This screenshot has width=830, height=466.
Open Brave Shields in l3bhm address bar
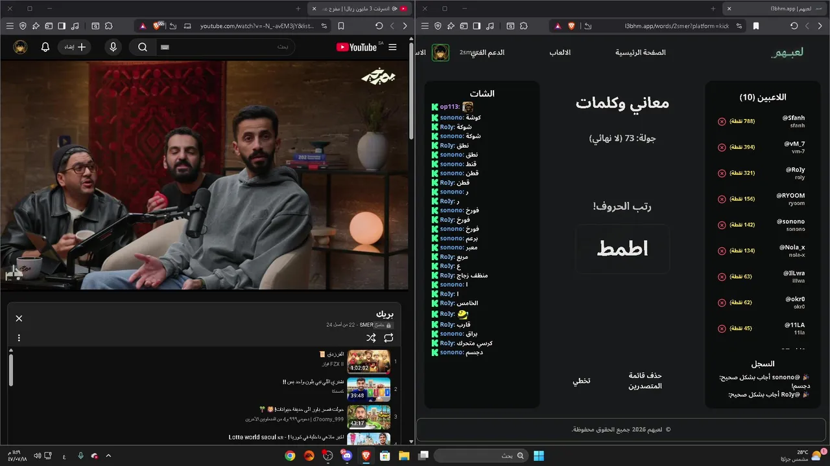tap(571, 26)
